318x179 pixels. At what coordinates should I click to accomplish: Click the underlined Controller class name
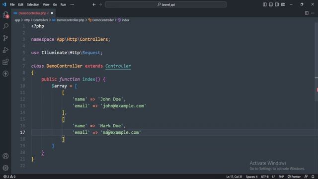coord(118,66)
